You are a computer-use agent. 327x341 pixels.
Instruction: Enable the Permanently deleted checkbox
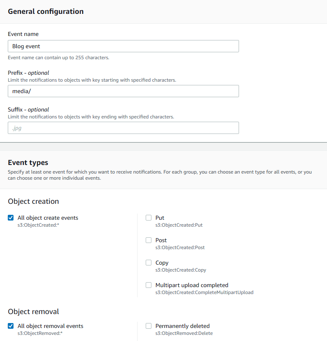click(149, 326)
